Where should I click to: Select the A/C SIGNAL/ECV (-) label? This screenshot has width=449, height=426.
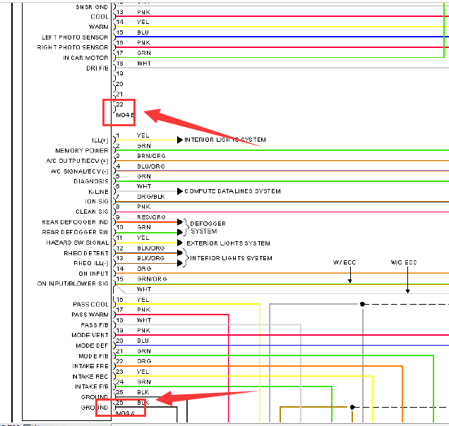80,171
